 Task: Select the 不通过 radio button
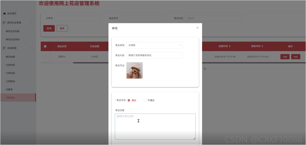[145, 101]
